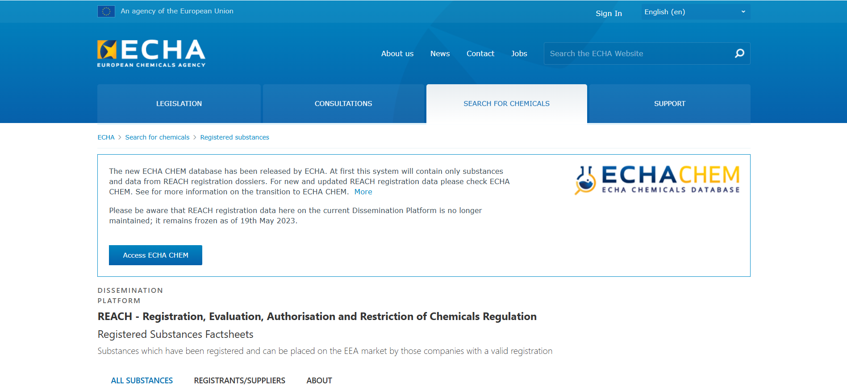Click the ECHA European Chemicals Agency logo

coord(151,53)
